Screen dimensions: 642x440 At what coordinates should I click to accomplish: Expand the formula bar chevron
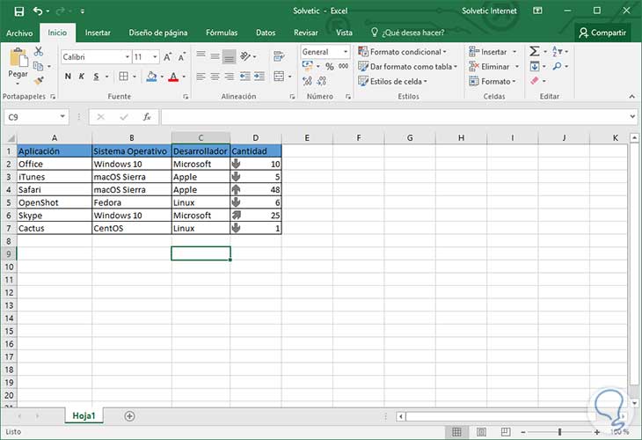click(x=632, y=117)
